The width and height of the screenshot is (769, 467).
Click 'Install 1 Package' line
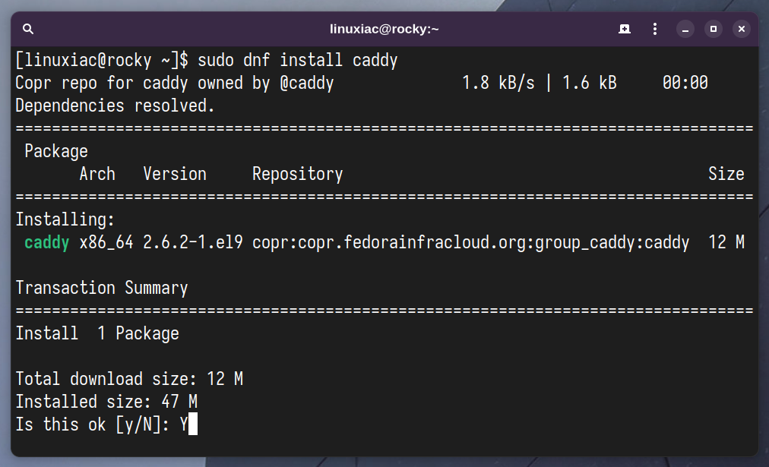tap(97, 333)
